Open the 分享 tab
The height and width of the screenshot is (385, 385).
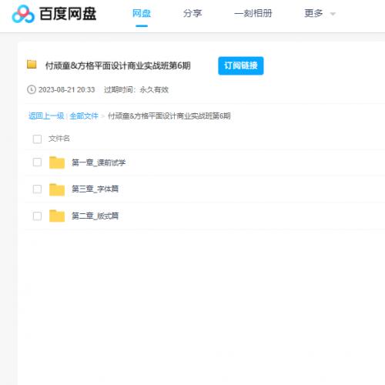click(192, 13)
